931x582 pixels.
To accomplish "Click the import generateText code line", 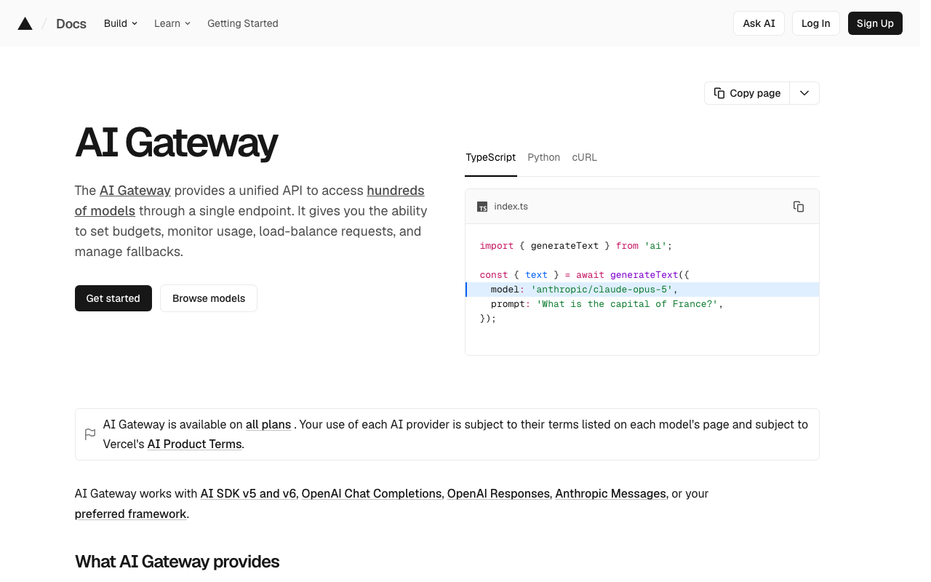I will (576, 246).
